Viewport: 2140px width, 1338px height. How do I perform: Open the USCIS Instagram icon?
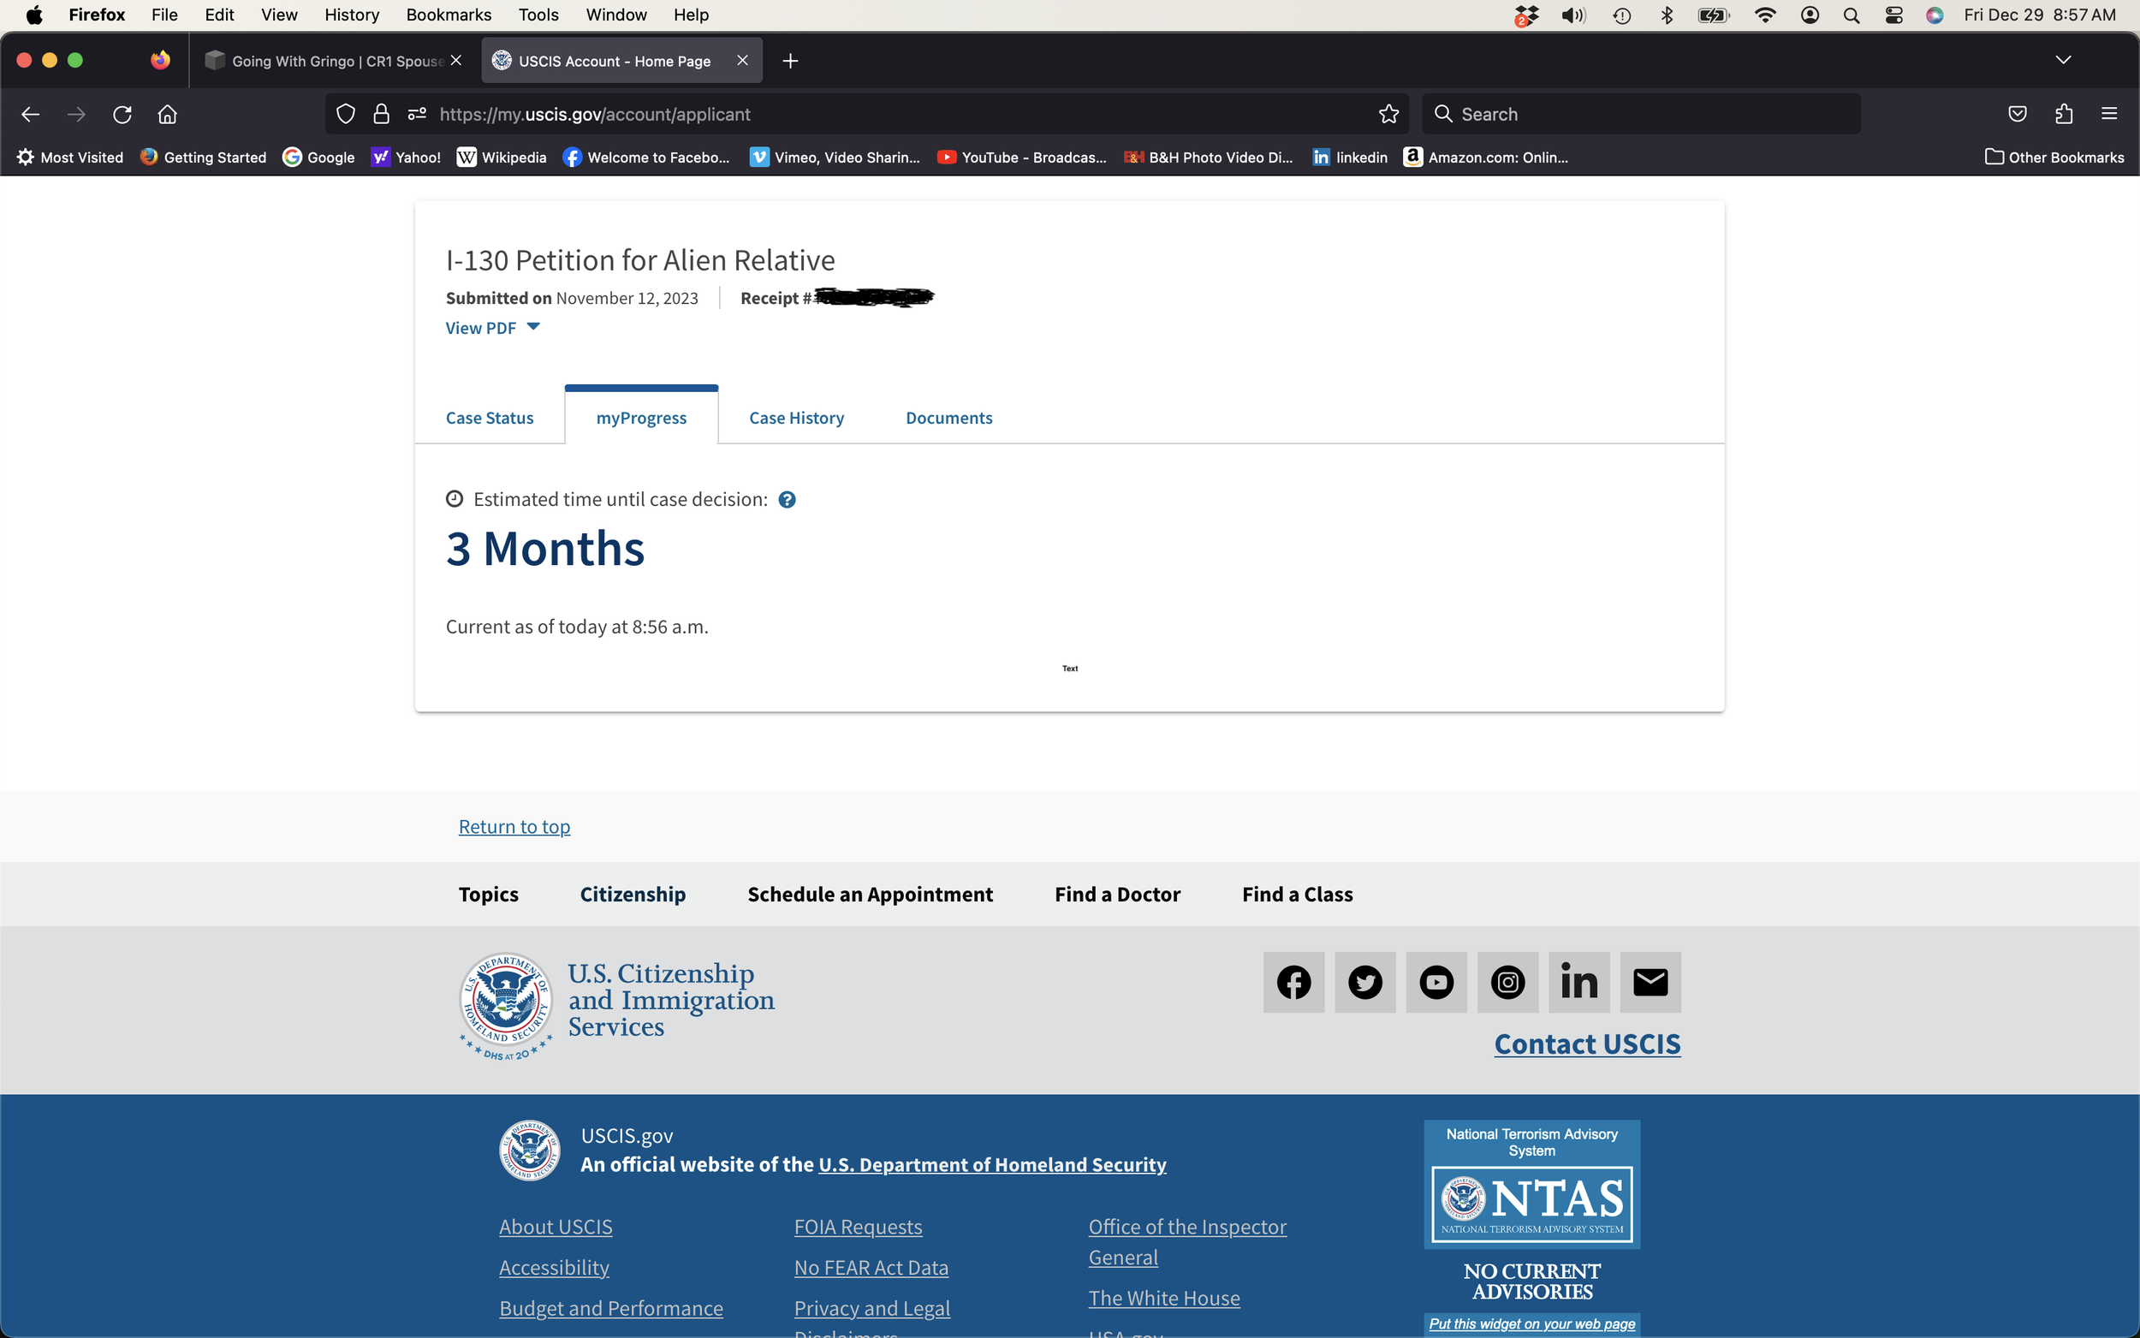pos(1507,982)
